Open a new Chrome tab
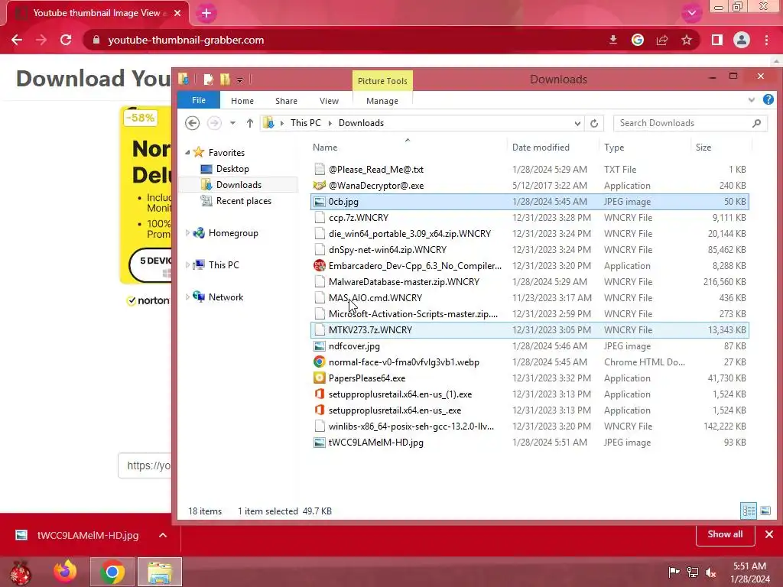The width and height of the screenshot is (783, 587). [206, 14]
